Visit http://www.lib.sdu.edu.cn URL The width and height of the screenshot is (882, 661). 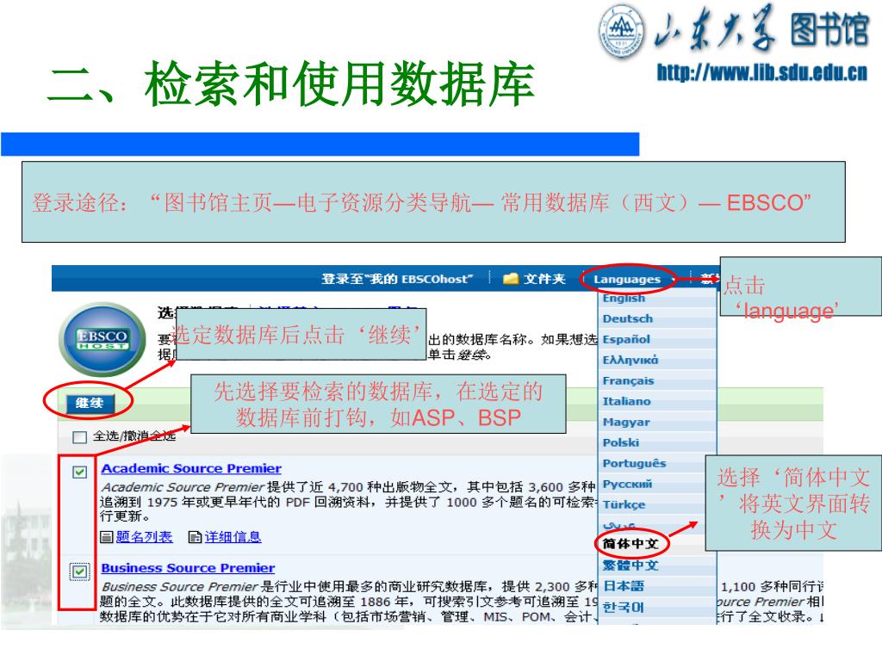click(762, 72)
